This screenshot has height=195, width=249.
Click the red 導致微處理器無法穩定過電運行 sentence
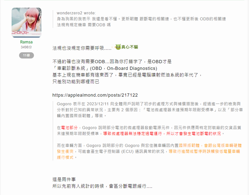coord(132,133)
